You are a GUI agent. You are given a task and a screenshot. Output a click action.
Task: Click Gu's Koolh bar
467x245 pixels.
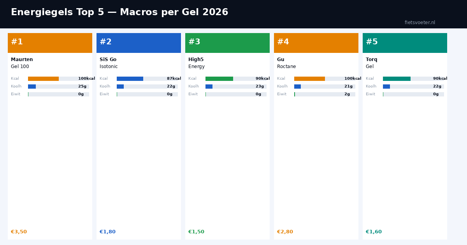tap(325, 86)
